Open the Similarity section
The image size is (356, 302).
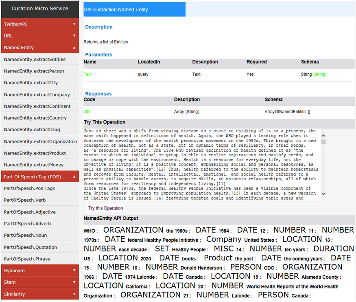tap(39, 294)
